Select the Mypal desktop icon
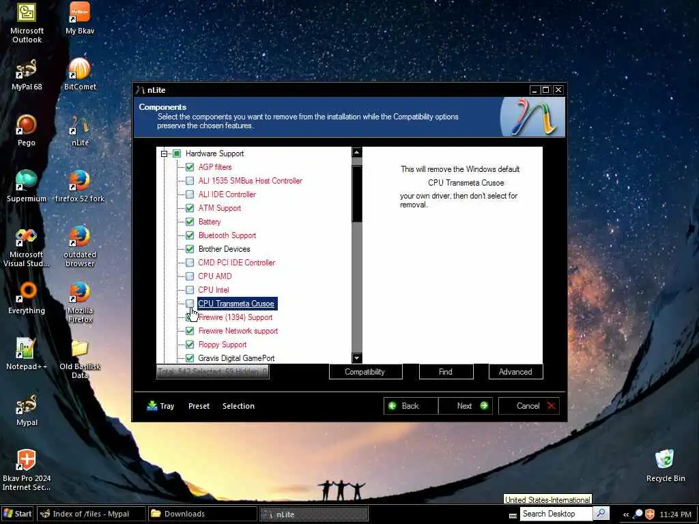 [27, 411]
